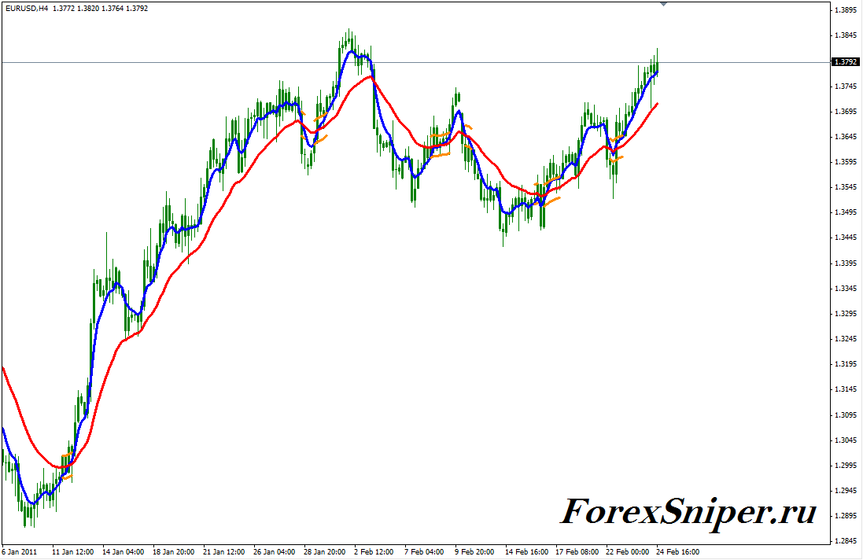Click the 1.3495 price axis label
The height and width of the screenshot is (560, 863).
click(845, 212)
